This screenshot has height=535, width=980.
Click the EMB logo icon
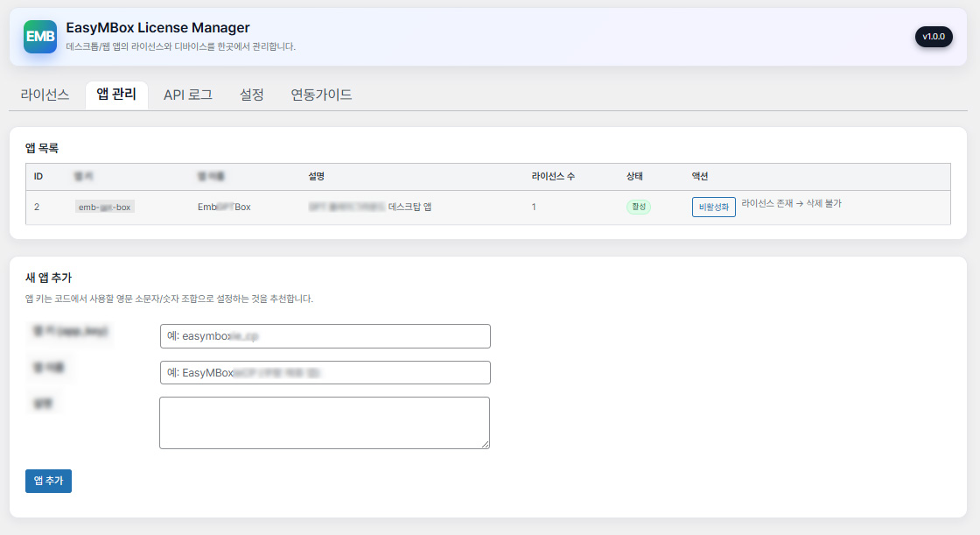[39, 37]
